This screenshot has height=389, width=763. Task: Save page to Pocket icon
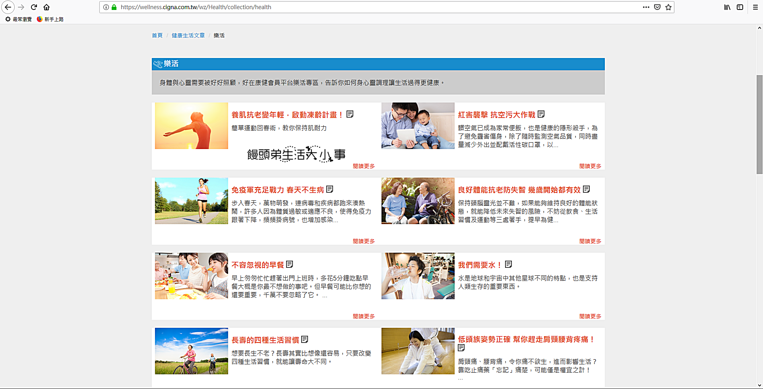657,7
